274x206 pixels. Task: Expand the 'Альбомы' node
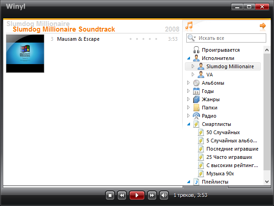(x=188, y=83)
